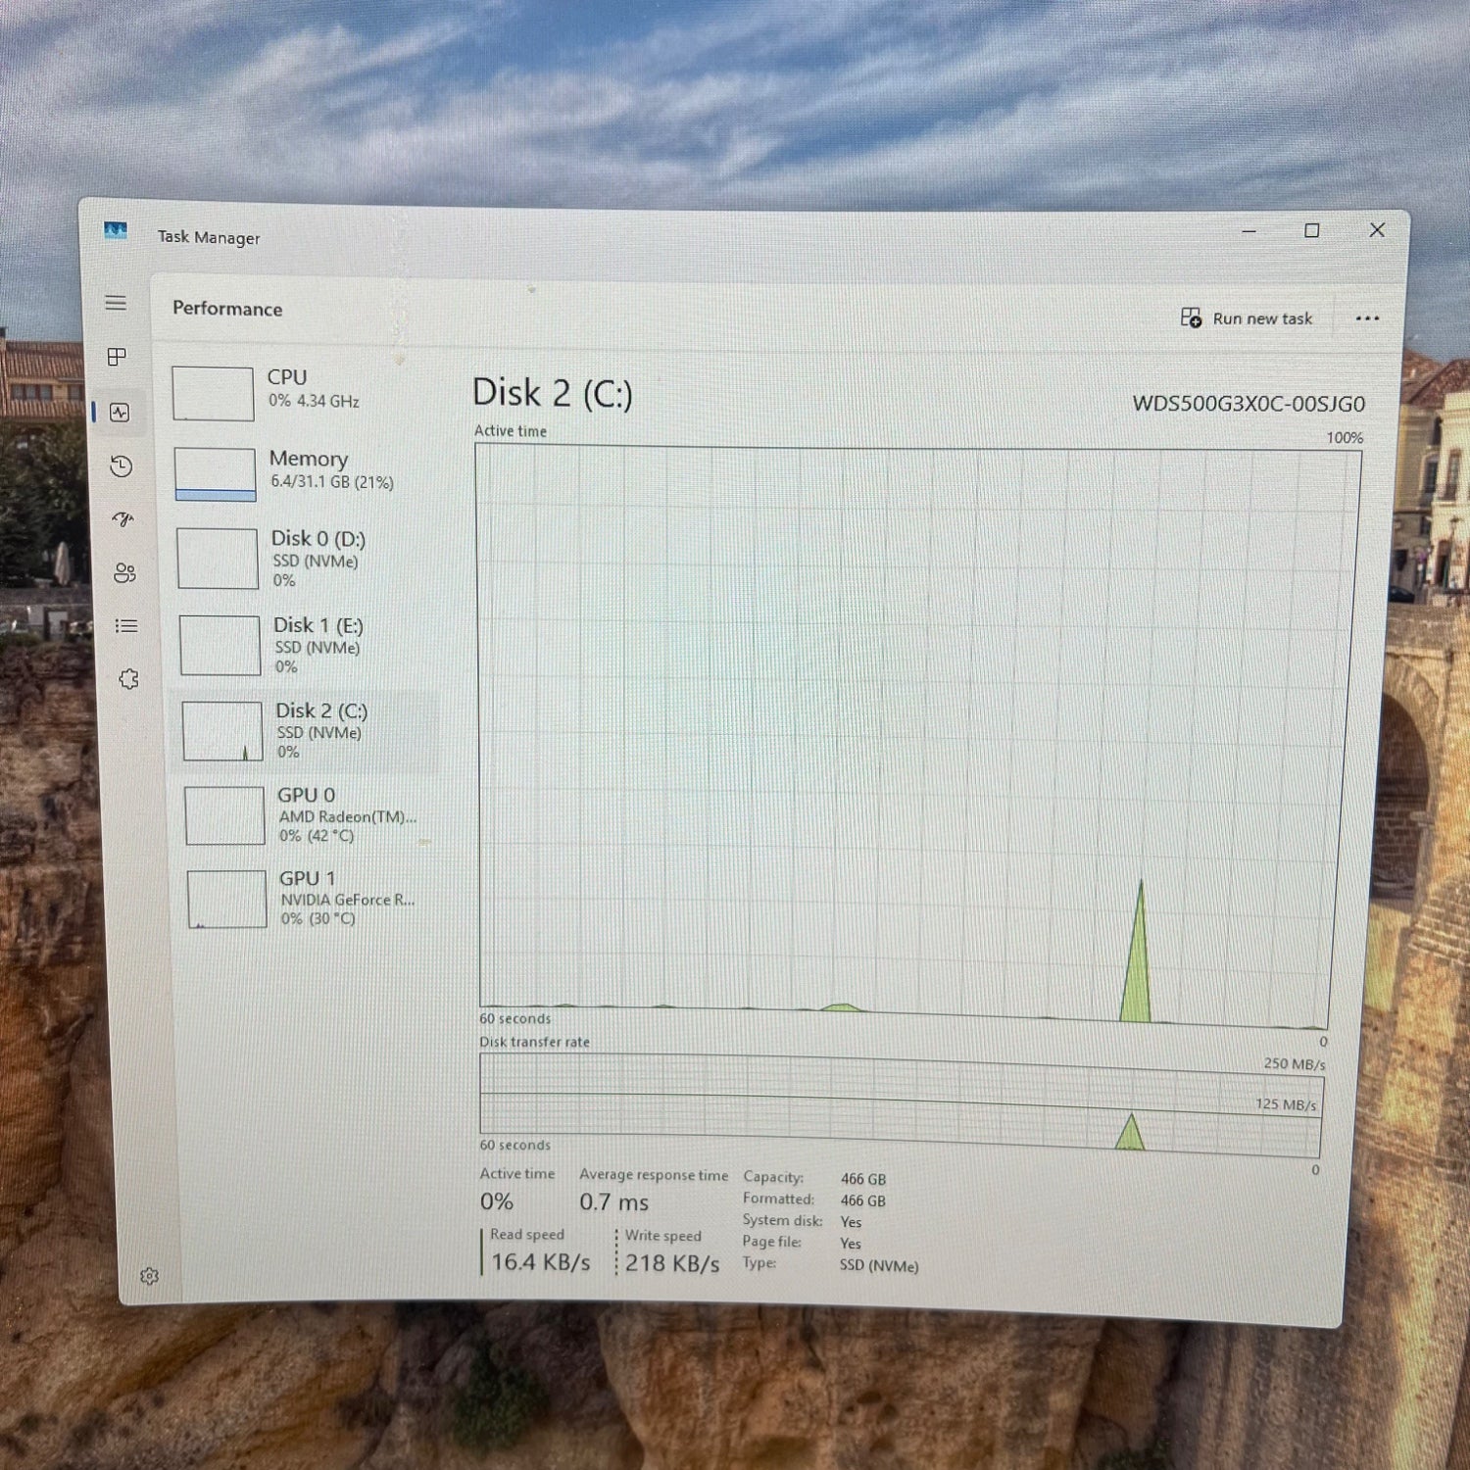The image size is (1470, 1470).
Task: Click the '0.7 ms' average response time value
Action: coord(613,1201)
